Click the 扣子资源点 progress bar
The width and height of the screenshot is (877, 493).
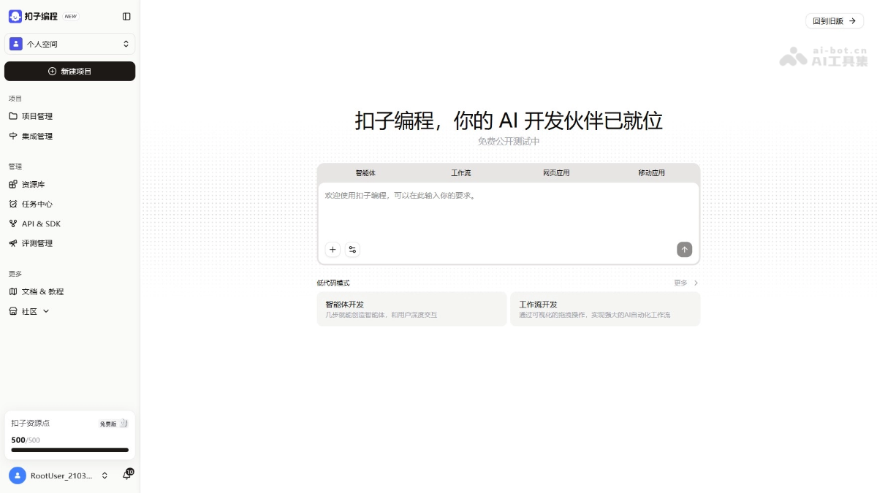point(69,450)
